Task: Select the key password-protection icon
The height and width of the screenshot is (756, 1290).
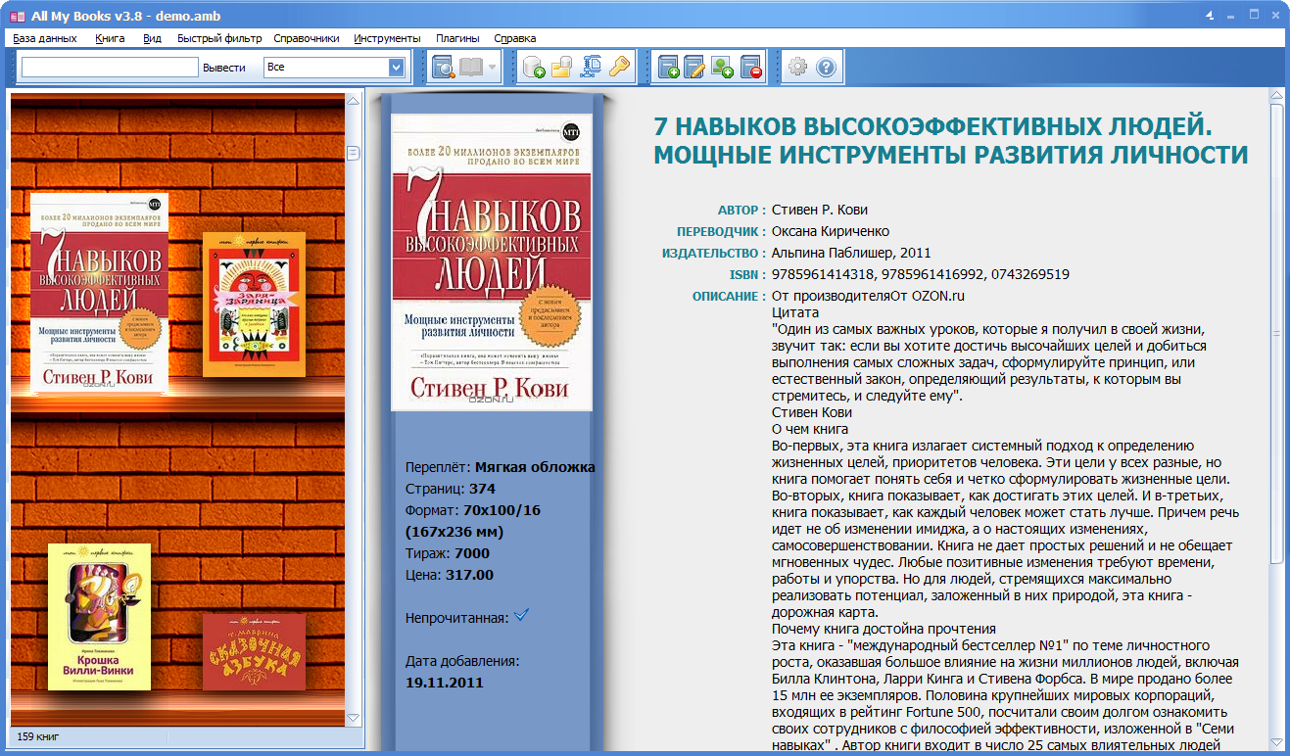Action: (618, 68)
